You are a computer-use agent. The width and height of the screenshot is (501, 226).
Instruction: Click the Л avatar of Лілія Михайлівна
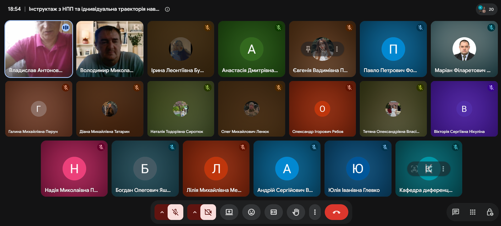[216, 169]
